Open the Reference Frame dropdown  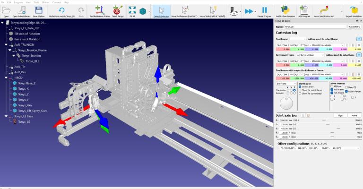(x=311, y=55)
